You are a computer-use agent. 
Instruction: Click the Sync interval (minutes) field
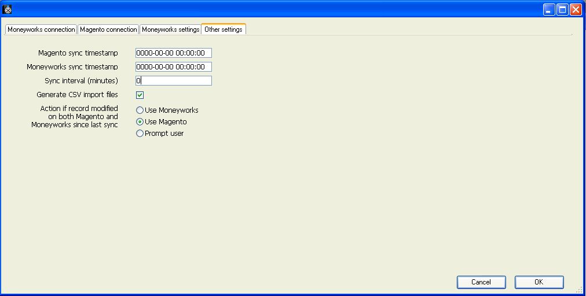173,80
